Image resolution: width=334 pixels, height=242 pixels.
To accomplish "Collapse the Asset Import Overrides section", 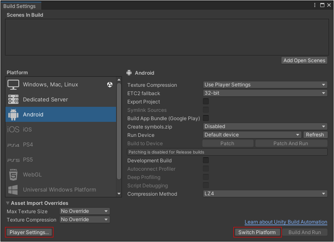I will 8,203.
